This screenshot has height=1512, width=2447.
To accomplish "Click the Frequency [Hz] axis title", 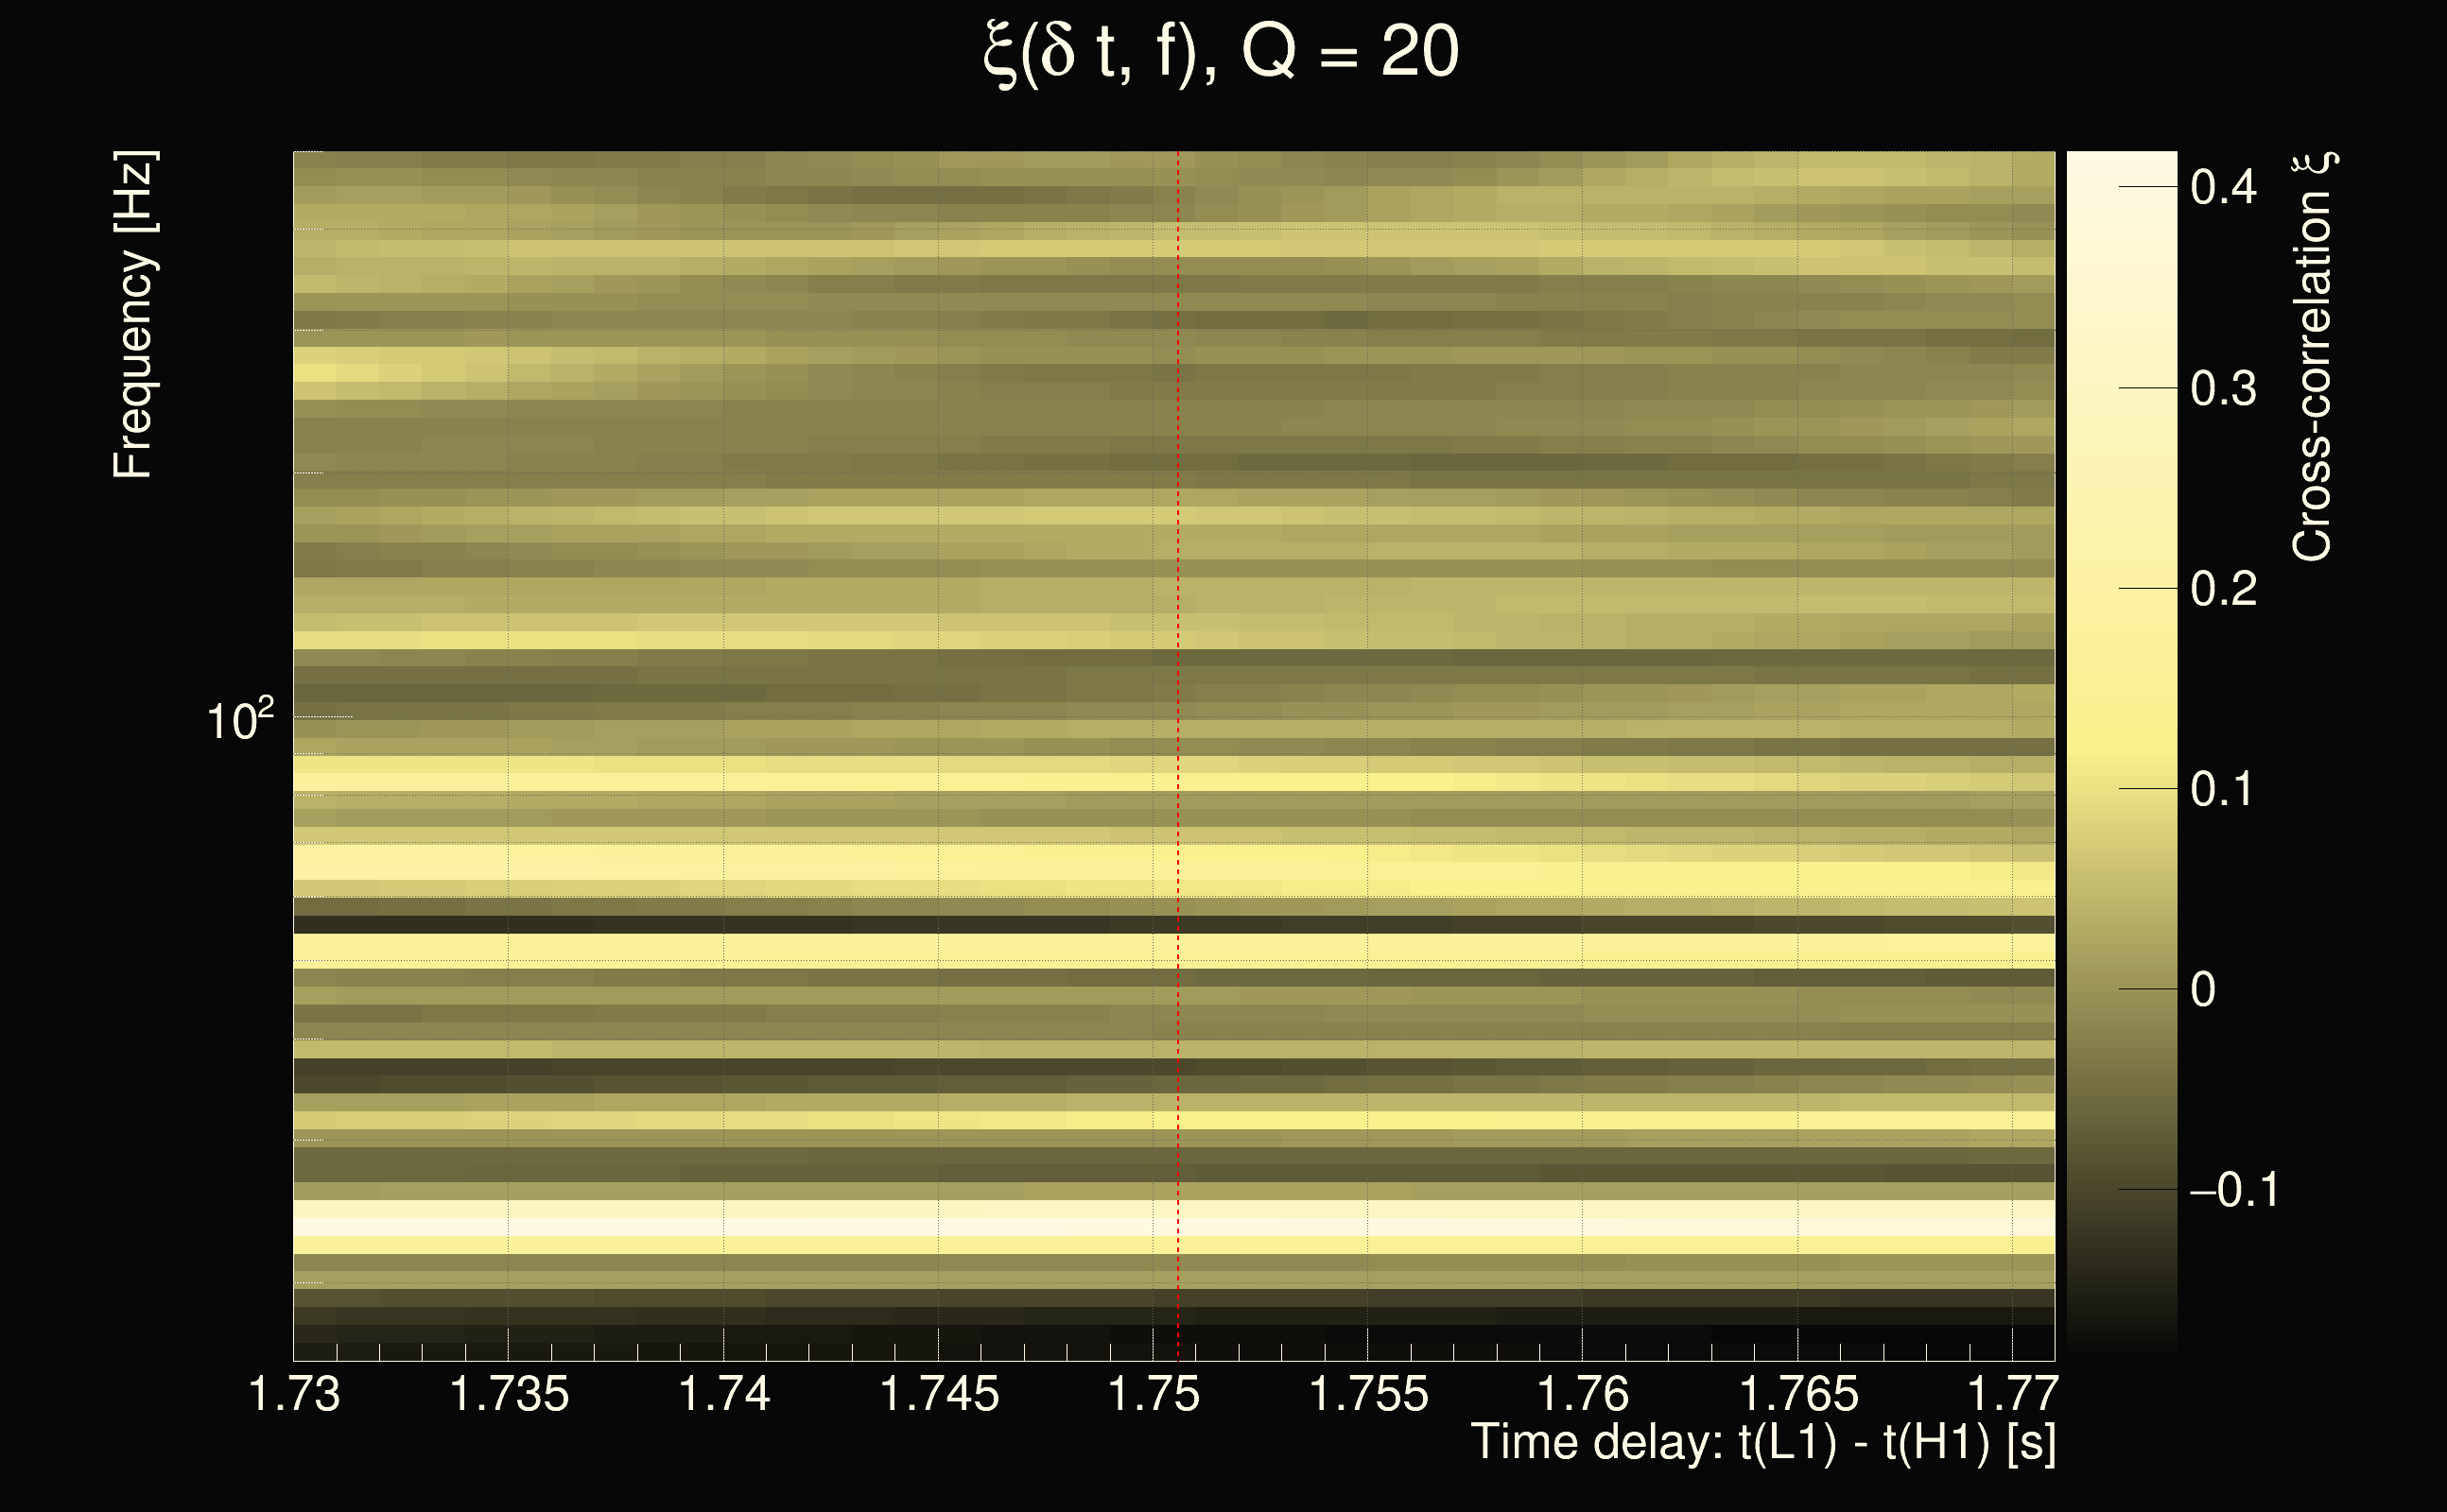I will (x=133, y=314).
